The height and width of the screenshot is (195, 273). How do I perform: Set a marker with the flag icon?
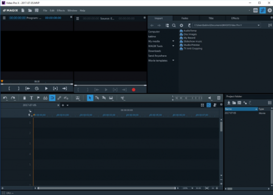pos(38,98)
